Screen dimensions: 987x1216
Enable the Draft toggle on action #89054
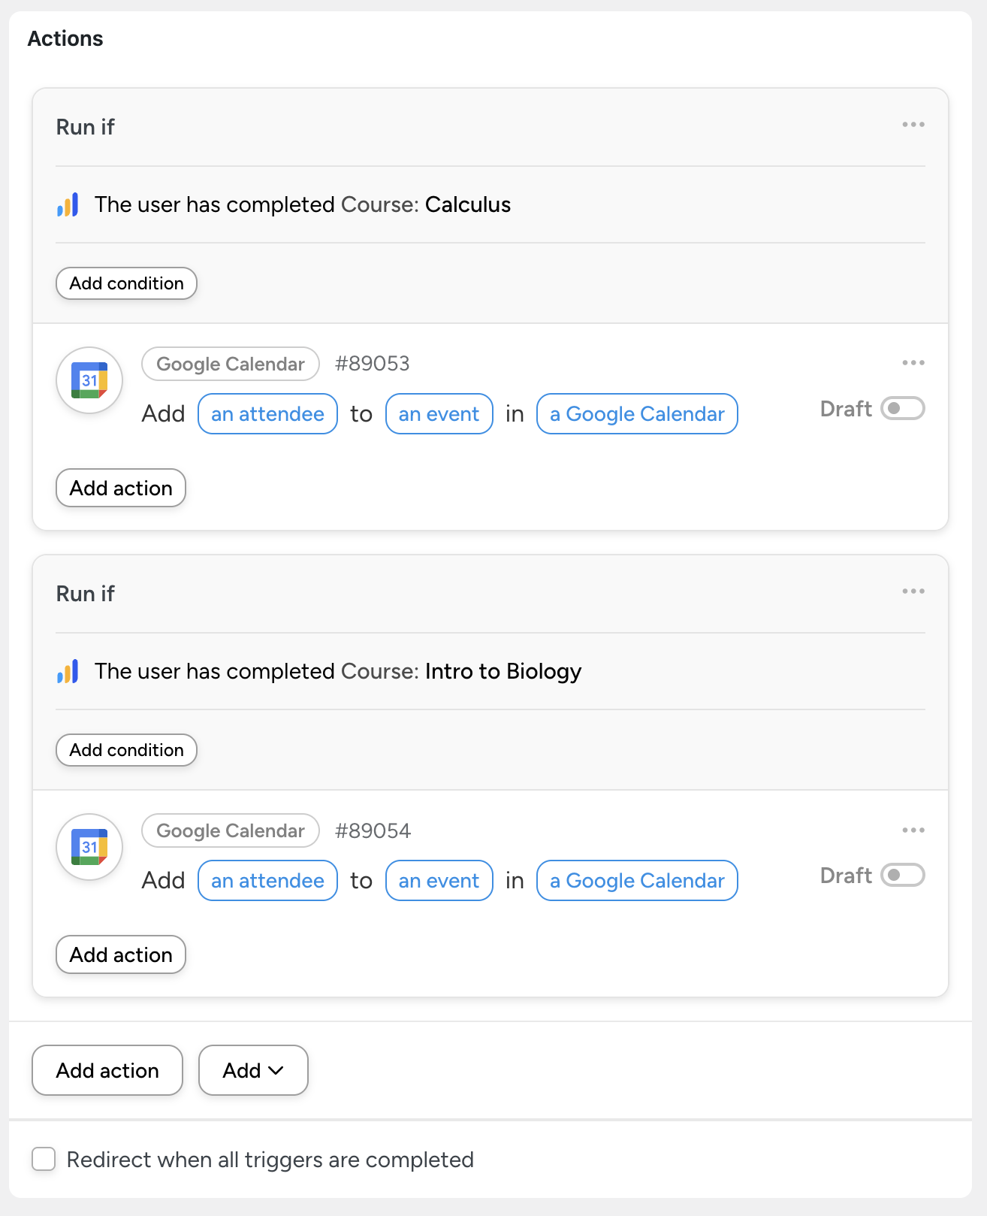tap(902, 876)
